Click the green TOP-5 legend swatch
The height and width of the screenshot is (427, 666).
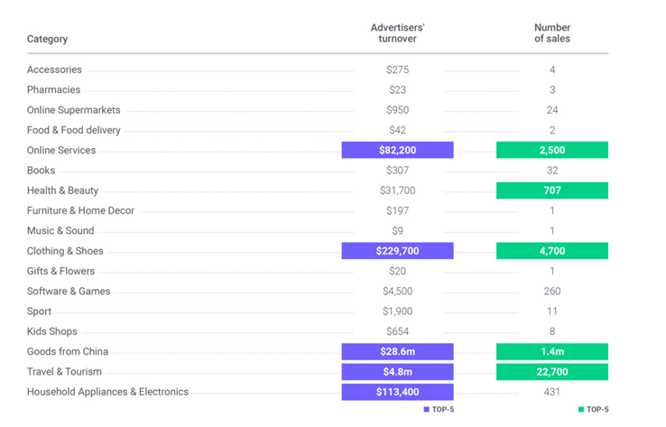tap(581, 410)
